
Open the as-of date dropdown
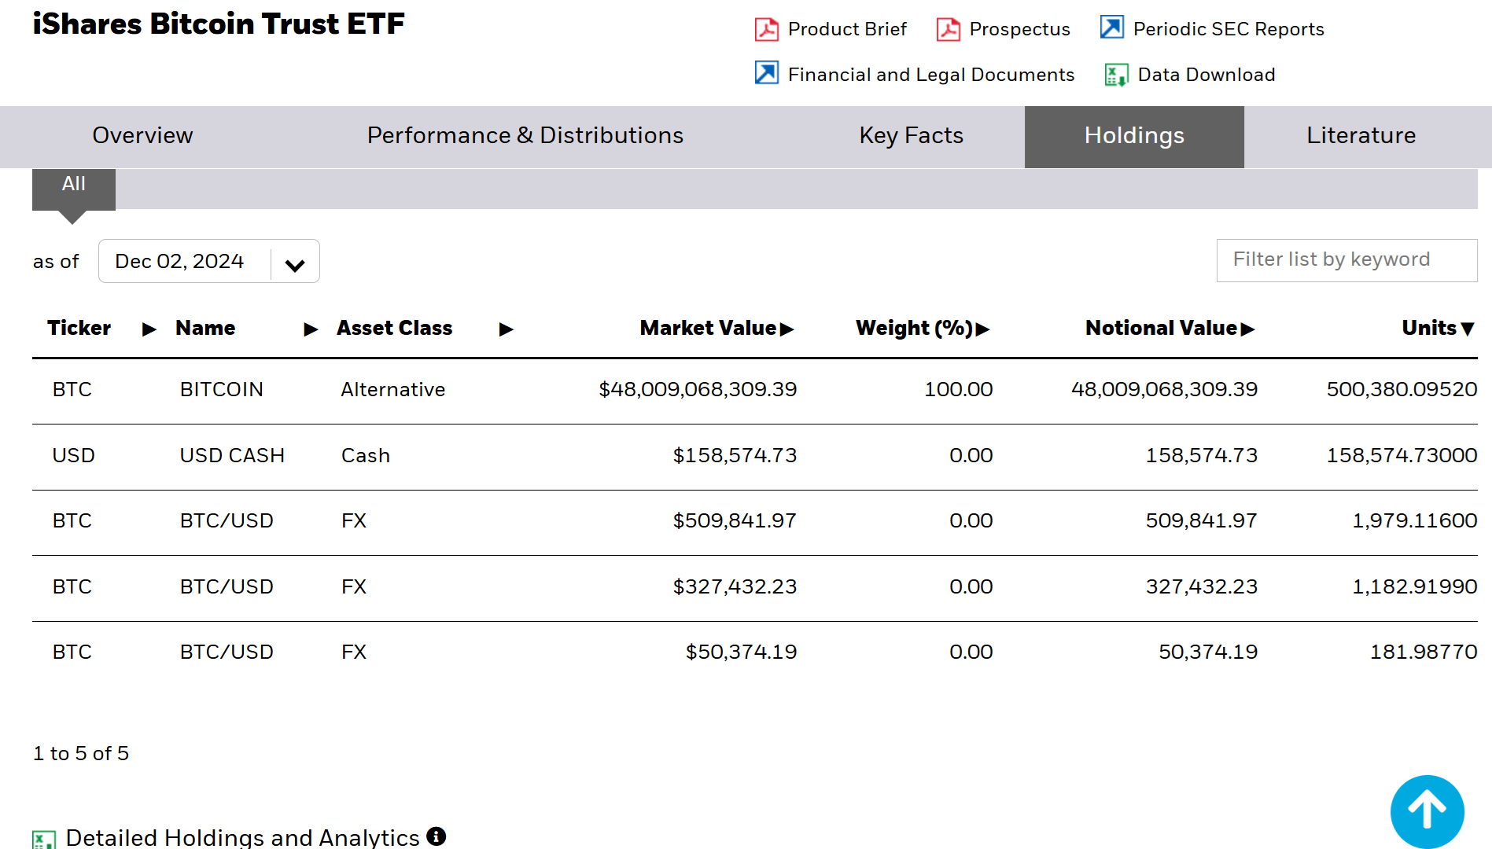coord(208,261)
